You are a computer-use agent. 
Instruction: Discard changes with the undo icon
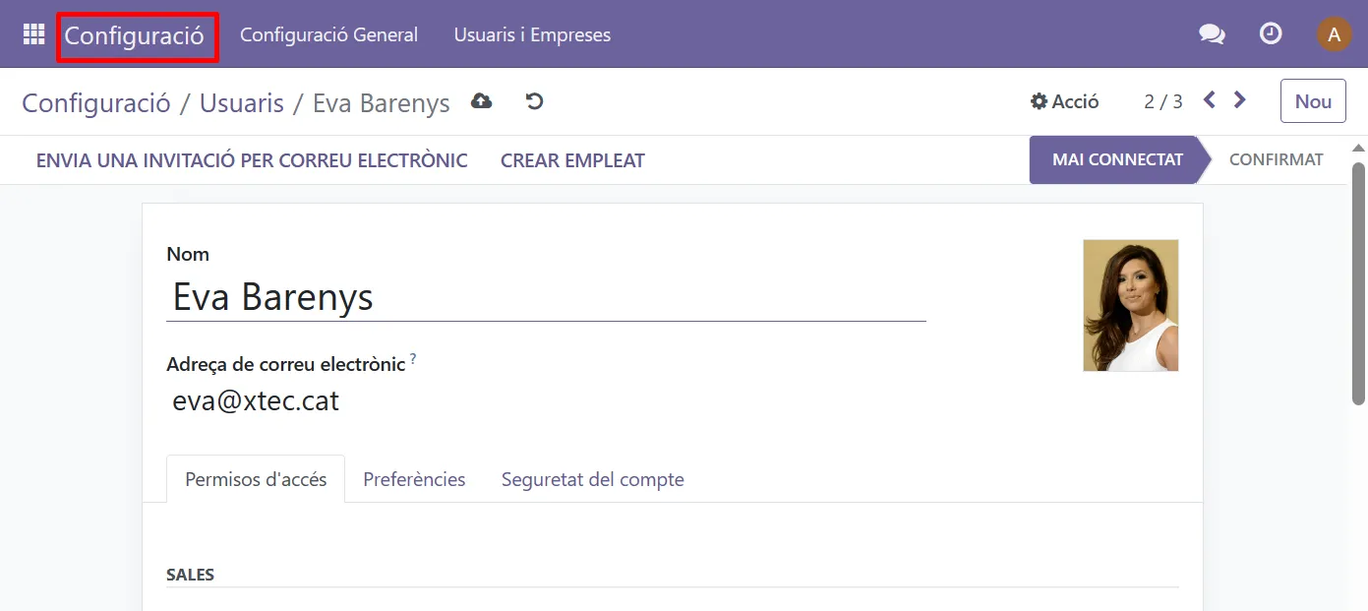pos(534,101)
